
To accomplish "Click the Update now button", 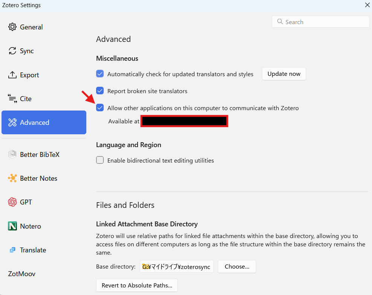I will (284, 74).
